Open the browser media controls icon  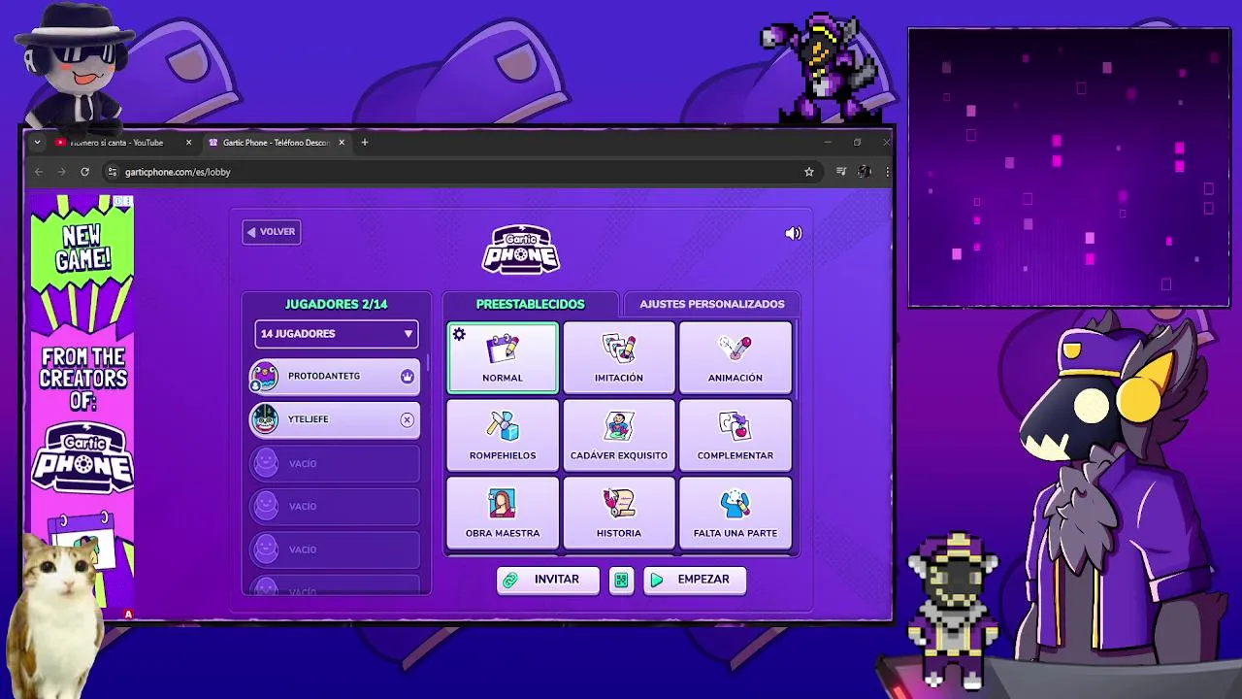(841, 172)
